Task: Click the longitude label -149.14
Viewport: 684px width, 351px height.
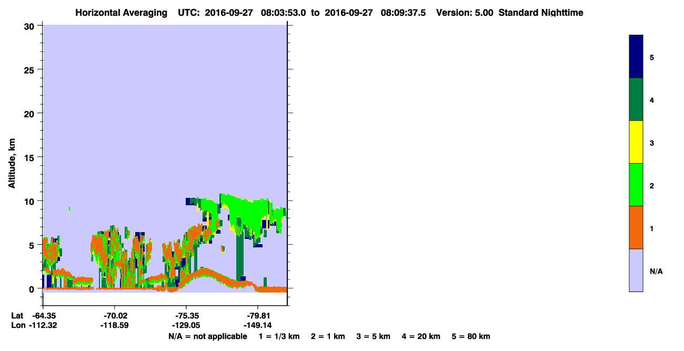Action: pos(257,325)
